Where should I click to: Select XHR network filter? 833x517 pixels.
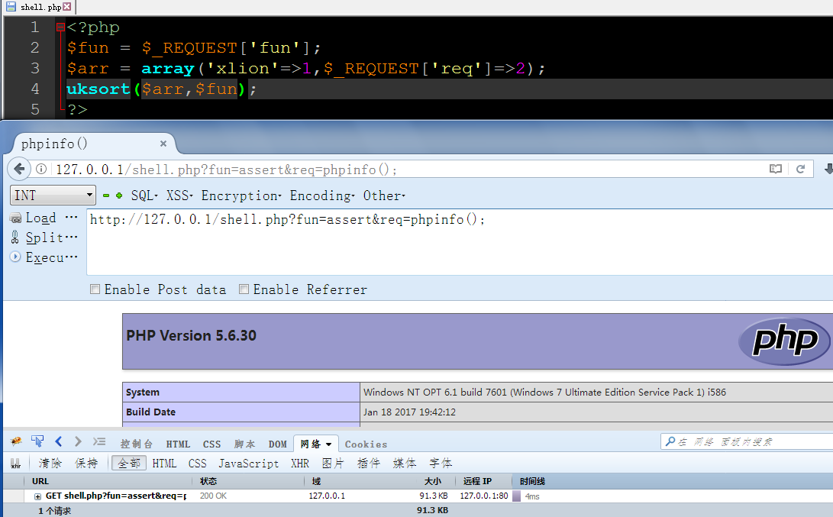click(x=299, y=464)
